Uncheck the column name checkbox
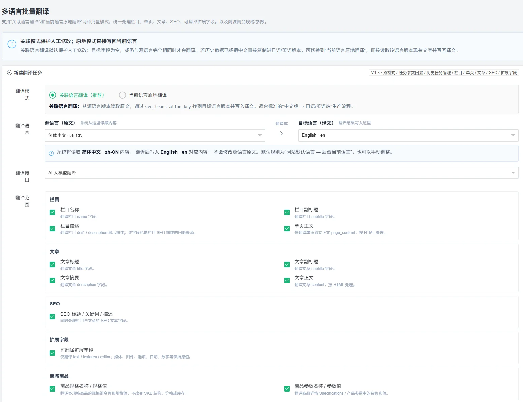523x402 pixels. [52, 212]
